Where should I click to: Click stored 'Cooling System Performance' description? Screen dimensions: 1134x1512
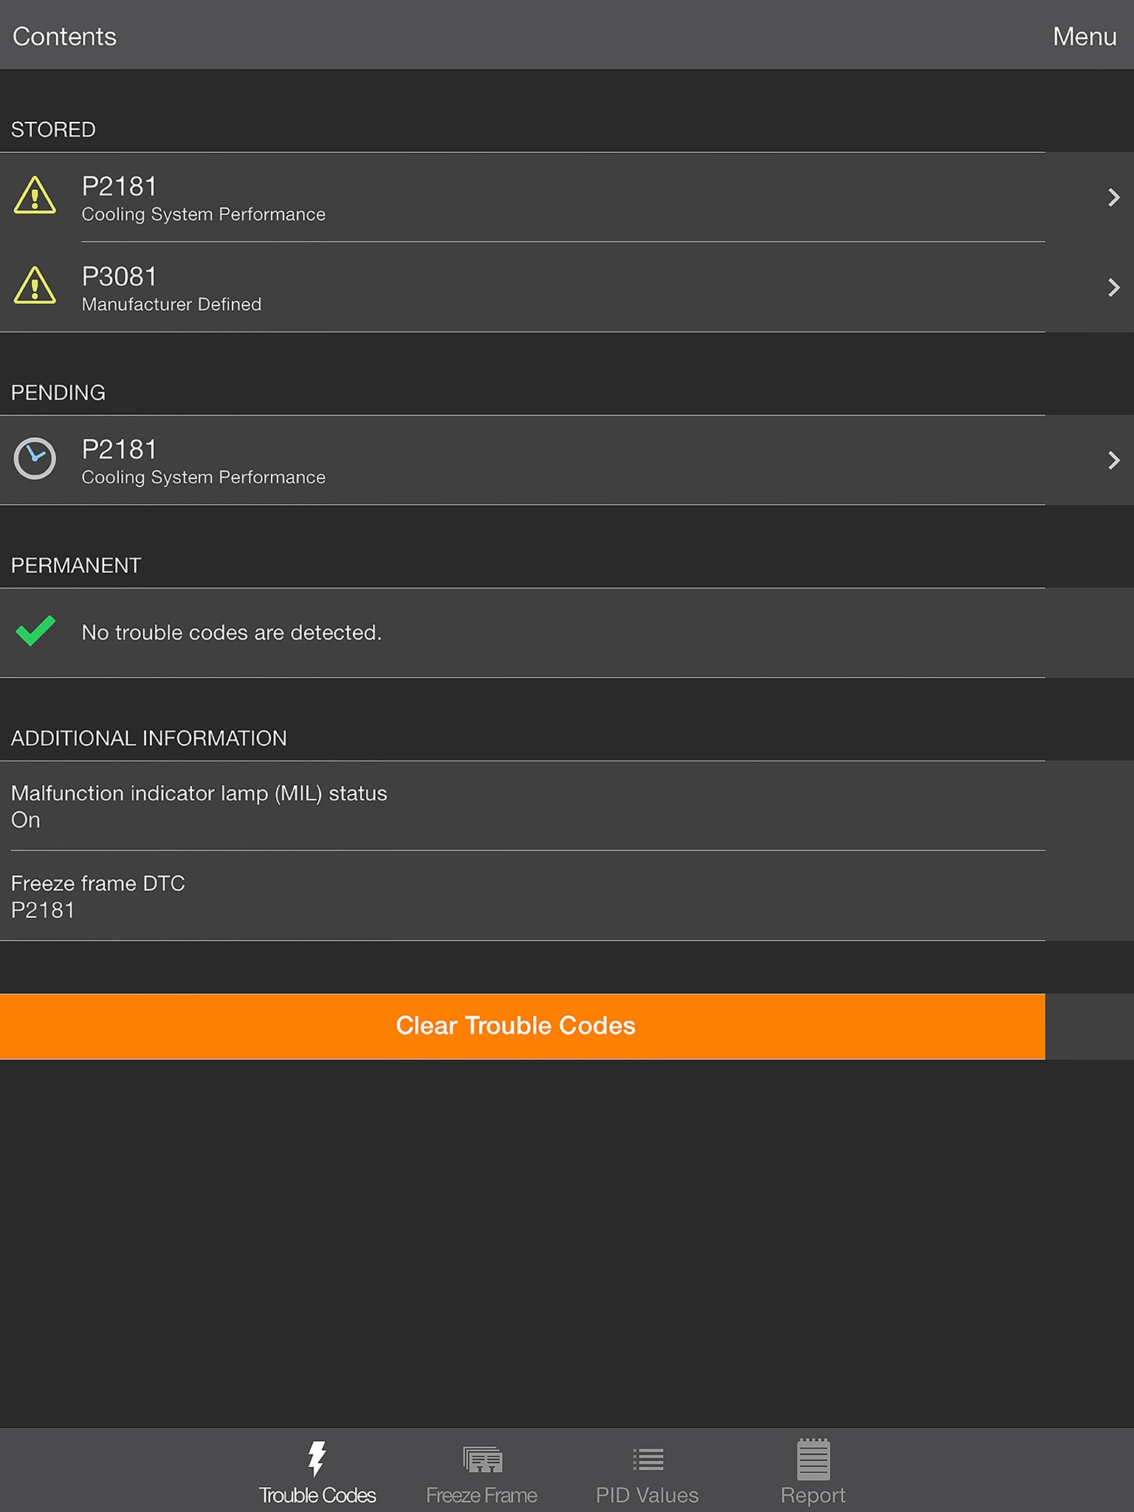click(204, 214)
